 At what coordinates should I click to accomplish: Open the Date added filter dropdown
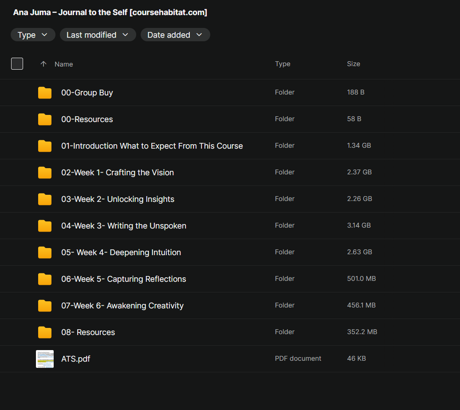coord(175,35)
